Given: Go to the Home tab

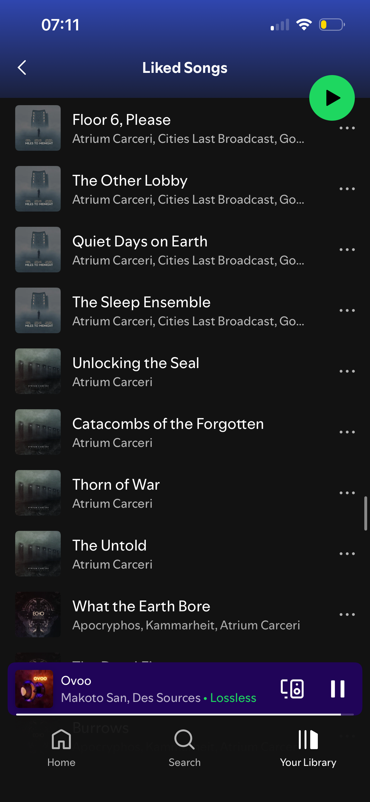Looking at the screenshot, I should point(61,748).
